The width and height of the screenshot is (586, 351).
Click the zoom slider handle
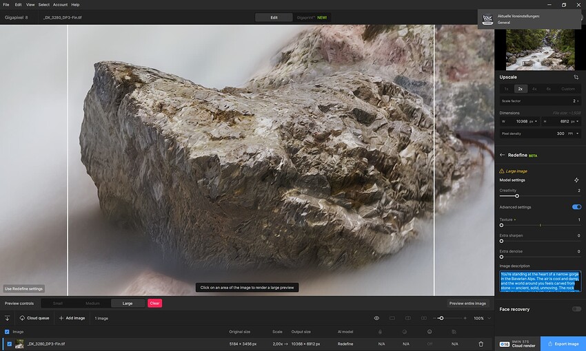pos(441,318)
